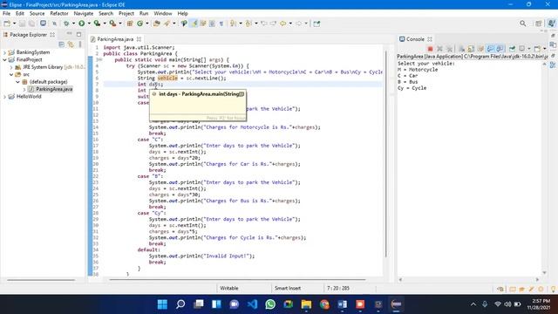The image size is (558, 314).
Task: Open the Window menu
Action: [x=163, y=14]
